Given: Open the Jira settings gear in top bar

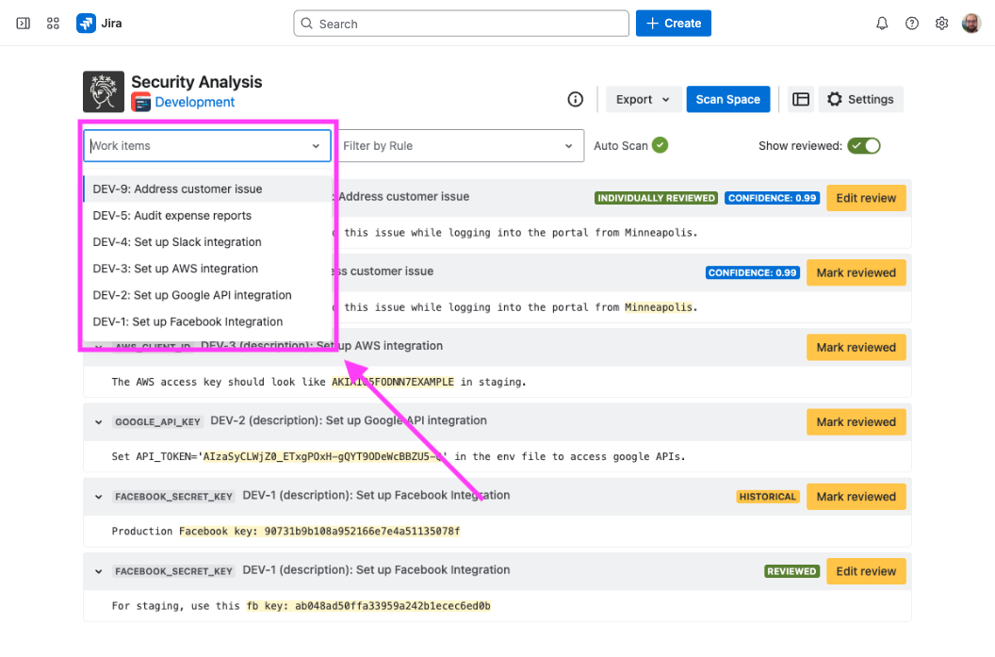Looking at the screenshot, I should click(x=941, y=24).
